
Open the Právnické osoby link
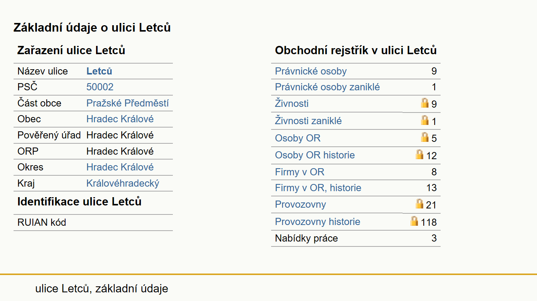tap(311, 71)
